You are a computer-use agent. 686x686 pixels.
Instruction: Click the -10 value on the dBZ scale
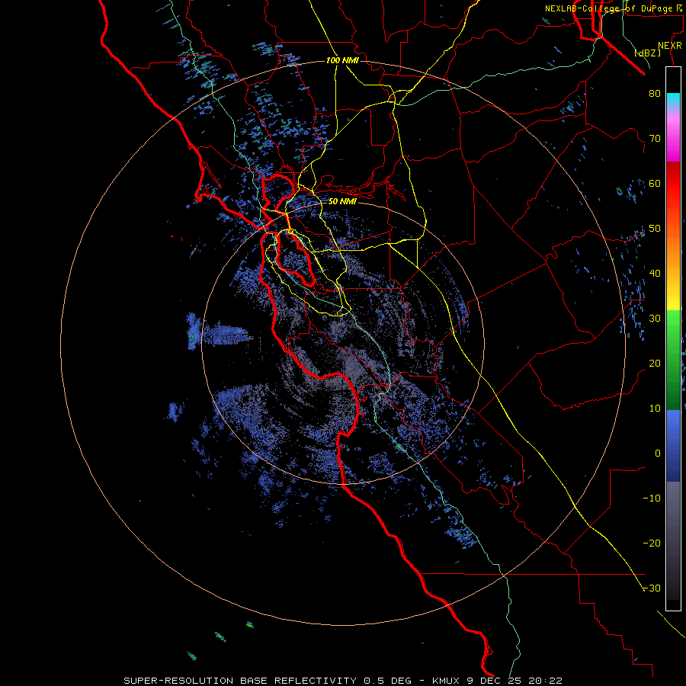652,498
